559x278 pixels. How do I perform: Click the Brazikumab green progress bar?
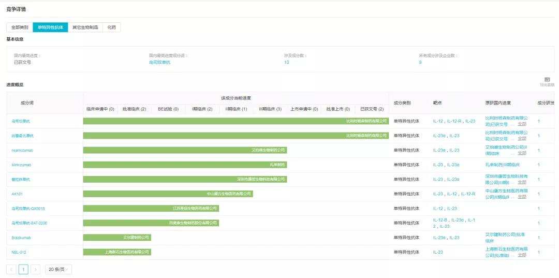[x=117, y=237]
